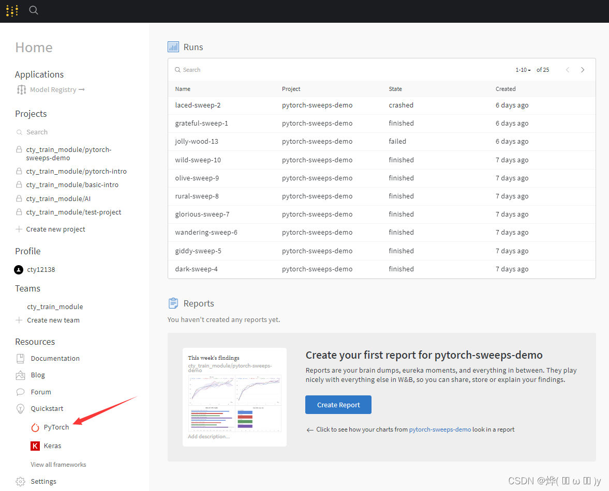Image resolution: width=609 pixels, height=491 pixels.
Task: Click the plus icon for Create new team
Action: tap(19, 320)
